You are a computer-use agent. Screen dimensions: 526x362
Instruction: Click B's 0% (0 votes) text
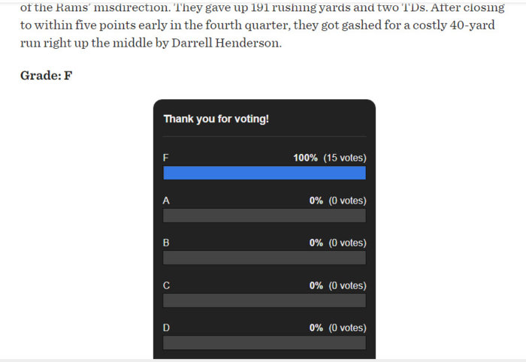[338, 243]
